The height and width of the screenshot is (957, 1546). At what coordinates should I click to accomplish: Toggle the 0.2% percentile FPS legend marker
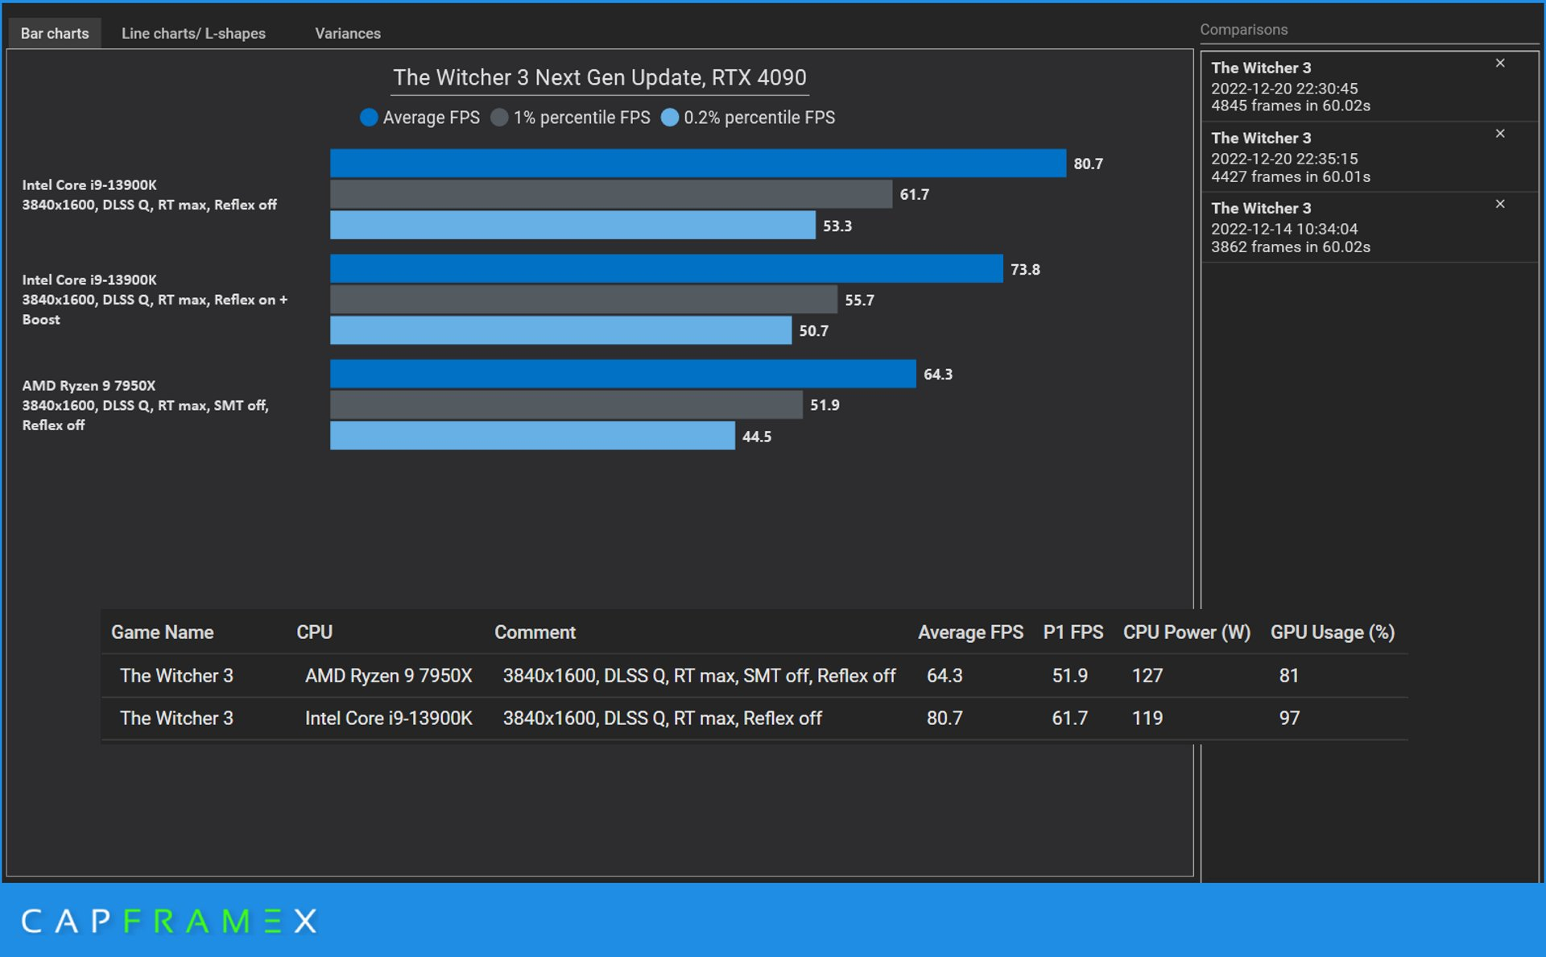(670, 118)
